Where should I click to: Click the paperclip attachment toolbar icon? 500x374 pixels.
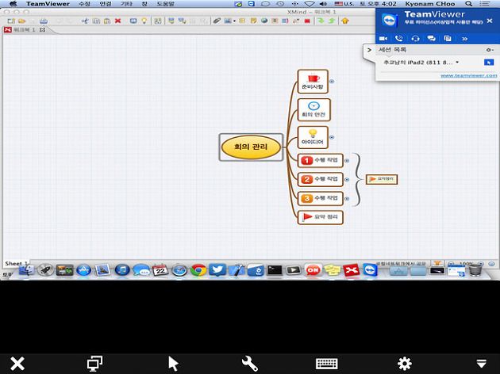coord(217,21)
